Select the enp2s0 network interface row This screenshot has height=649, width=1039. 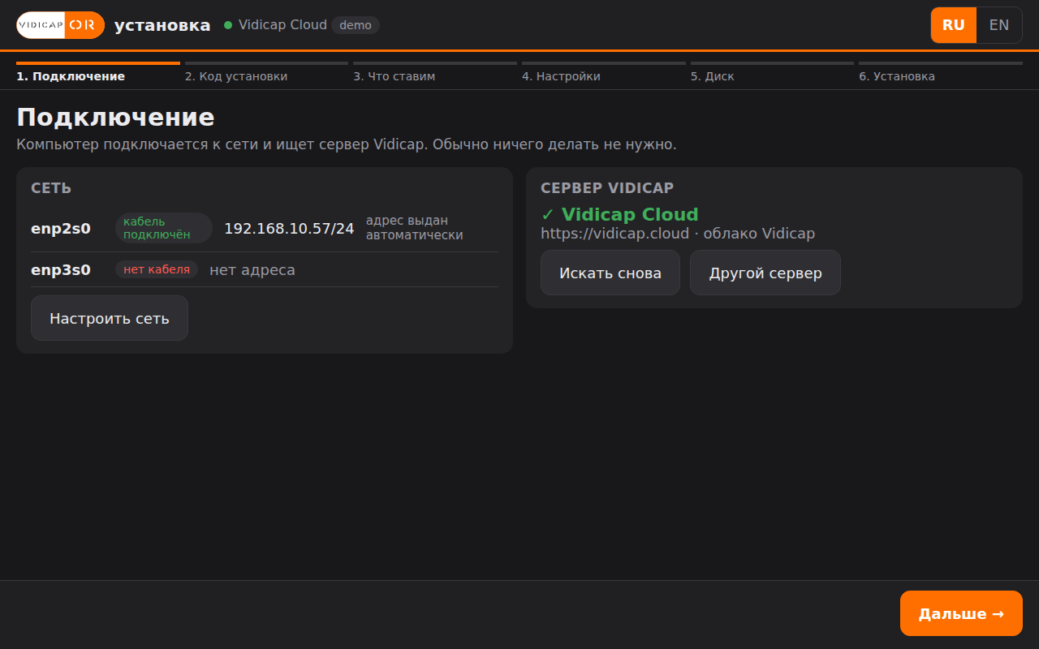(x=265, y=229)
